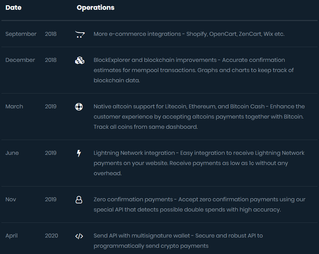Viewport: 319px width, 254px height.
Task: Click the code brackets API icon
Action: point(79,236)
